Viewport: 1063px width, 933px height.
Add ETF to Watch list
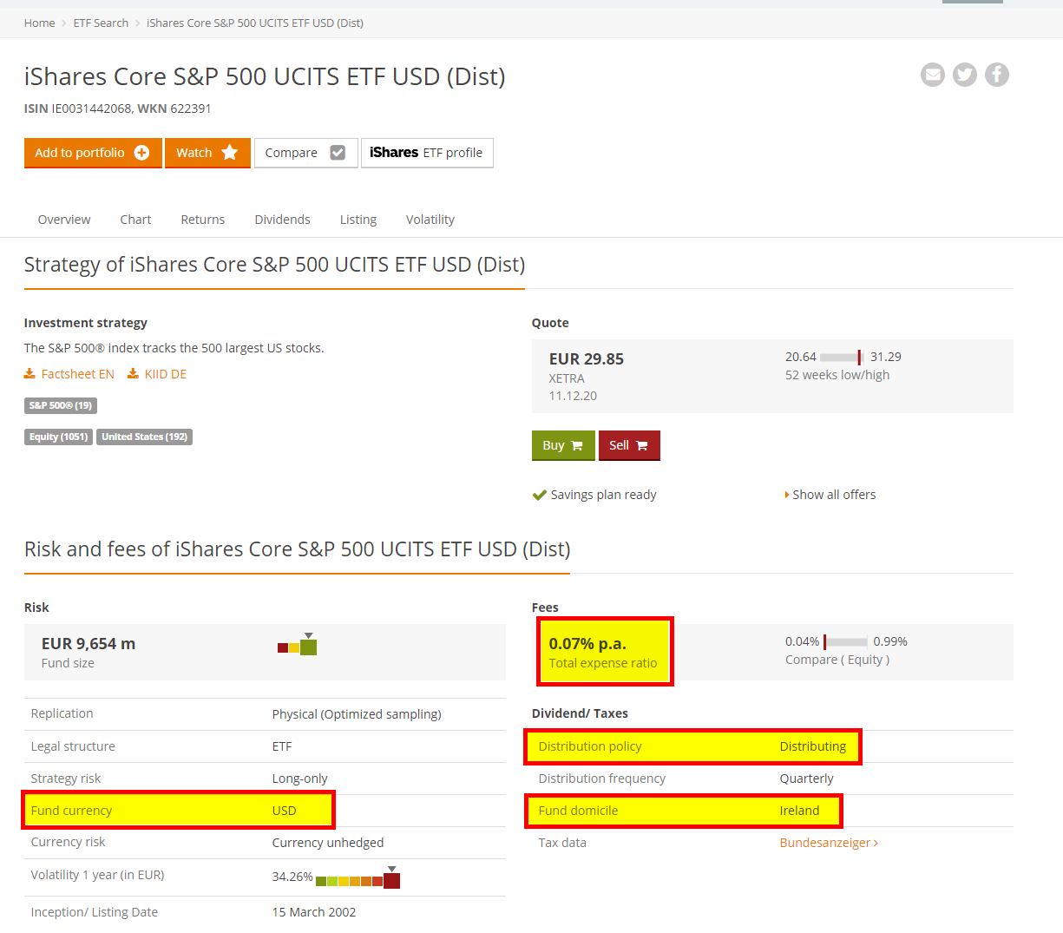tap(207, 153)
